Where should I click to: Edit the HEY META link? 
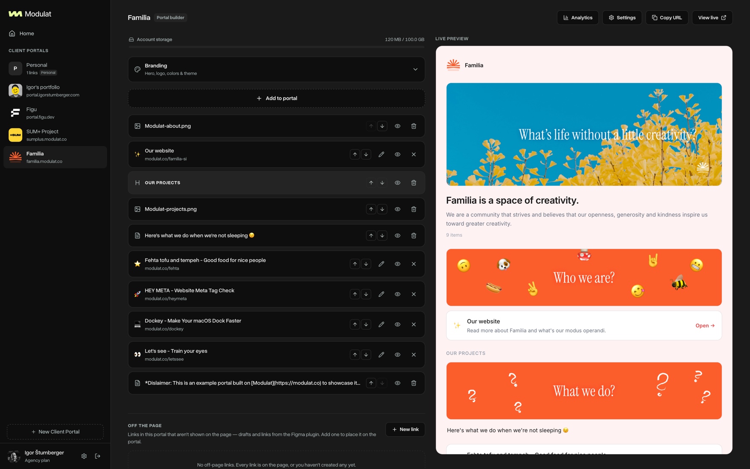click(381, 294)
